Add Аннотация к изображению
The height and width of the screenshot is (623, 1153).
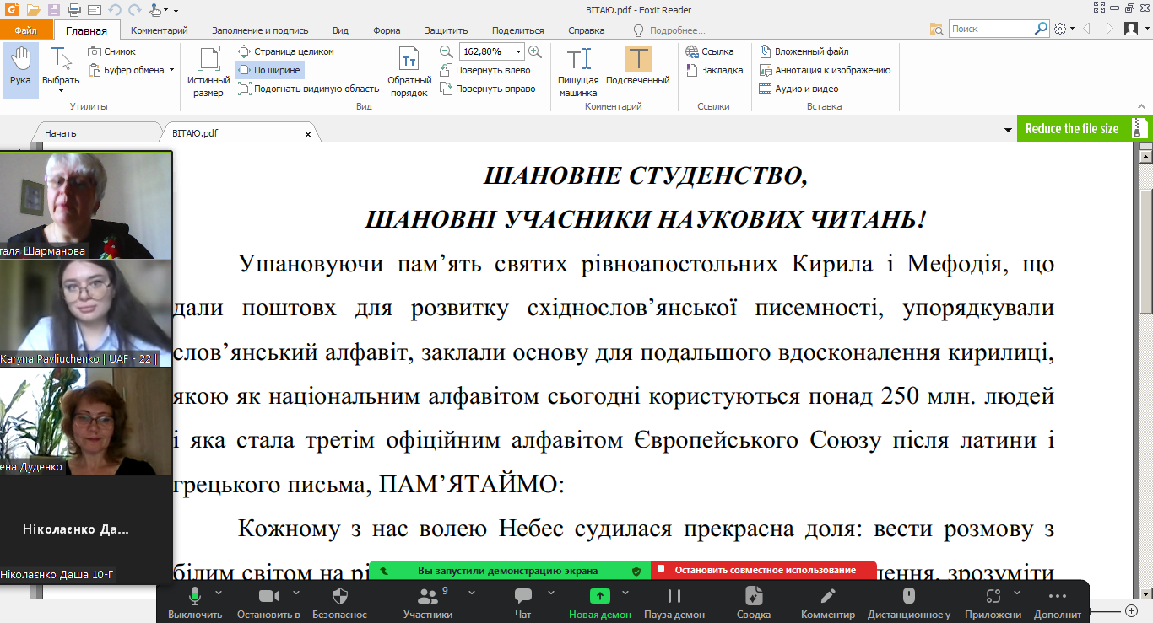pos(826,70)
